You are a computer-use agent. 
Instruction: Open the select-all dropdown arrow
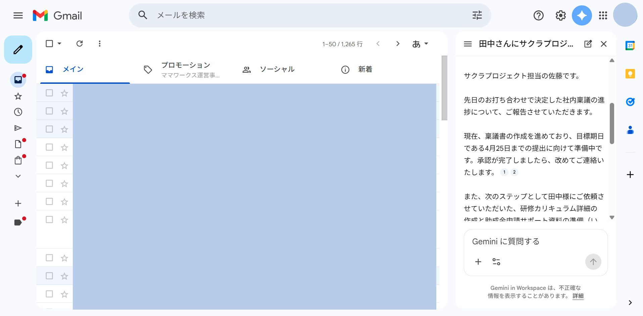[59, 44]
